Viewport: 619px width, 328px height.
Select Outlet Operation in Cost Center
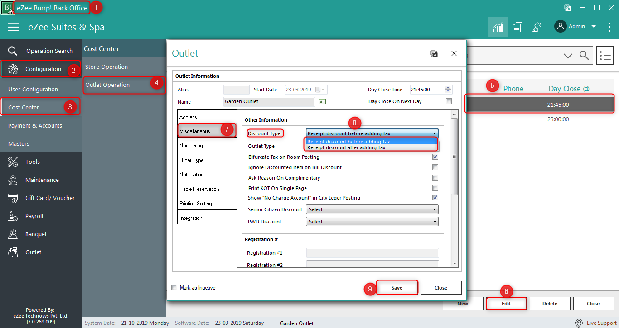pyautogui.click(x=124, y=85)
